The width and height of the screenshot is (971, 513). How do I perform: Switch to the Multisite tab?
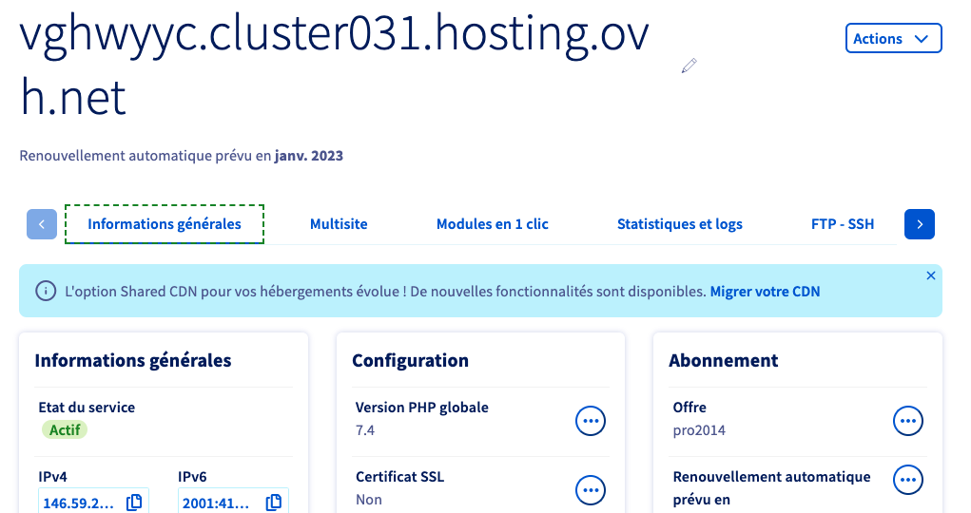[x=339, y=224]
